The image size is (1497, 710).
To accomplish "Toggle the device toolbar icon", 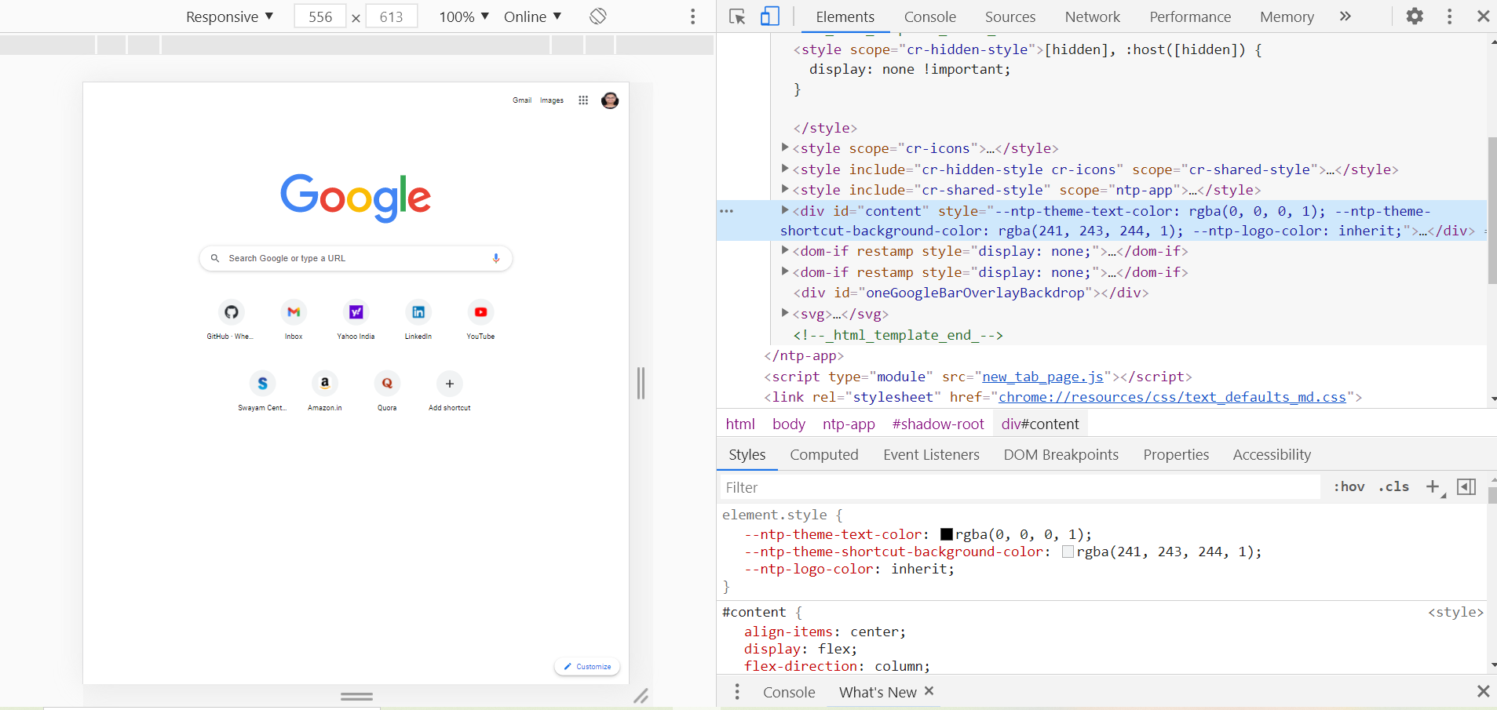I will [x=770, y=16].
